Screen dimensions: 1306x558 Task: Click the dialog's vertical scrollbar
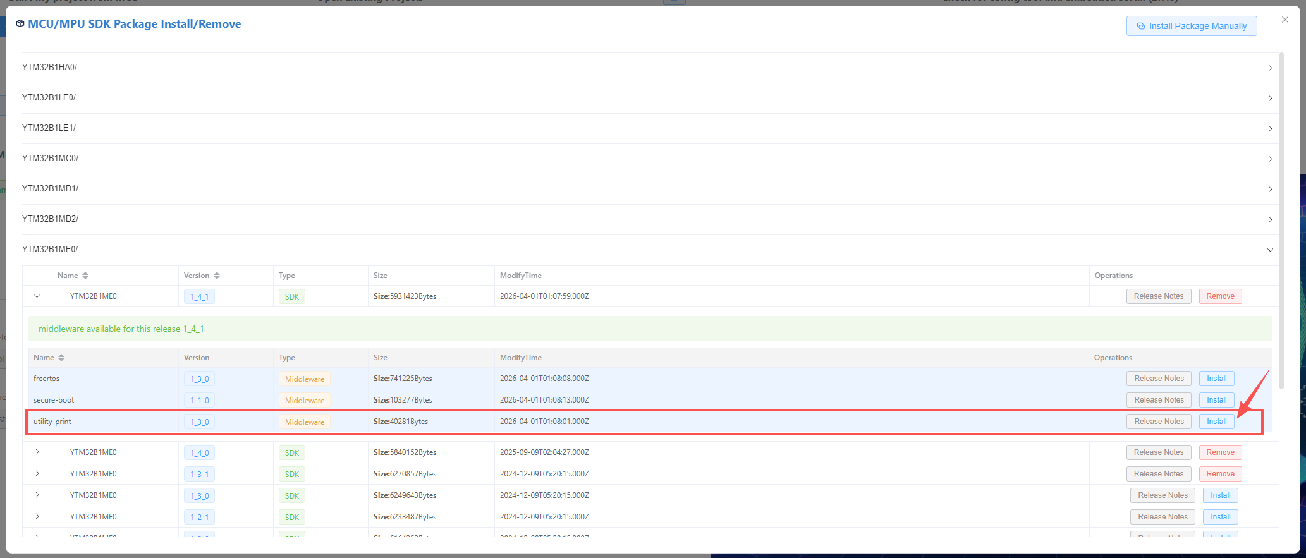pyautogui.click(x=1281, y=221)
